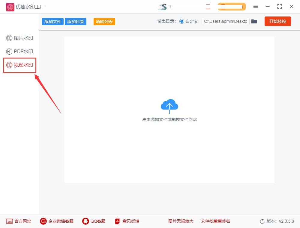Click the output directory path field
The image size is (300, 228).
click(x=225, y=21)
